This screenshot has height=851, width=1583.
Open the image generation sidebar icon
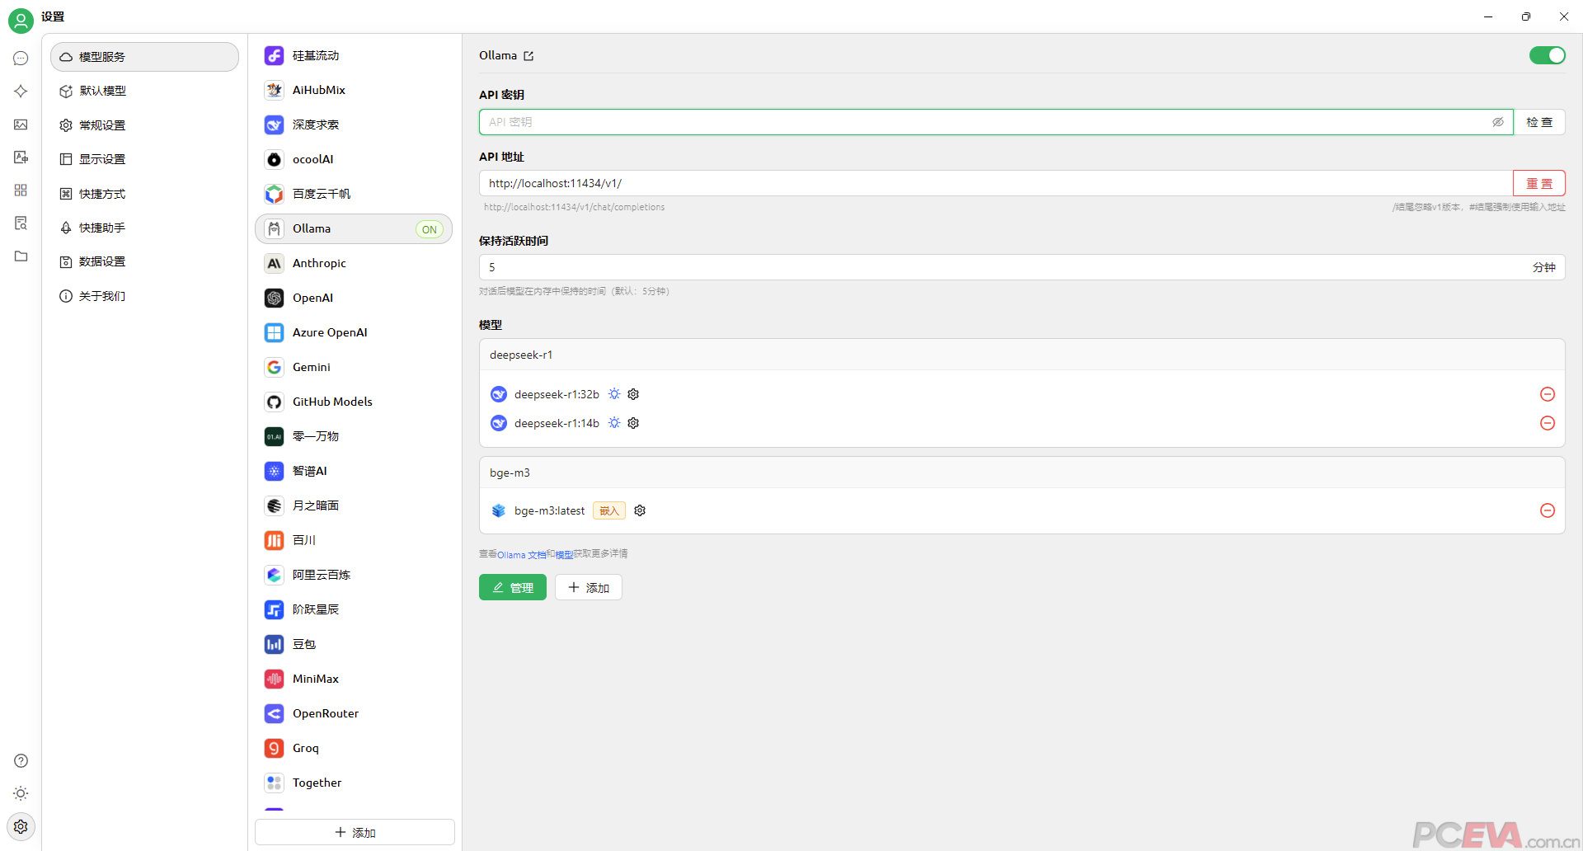pos(21,125)
